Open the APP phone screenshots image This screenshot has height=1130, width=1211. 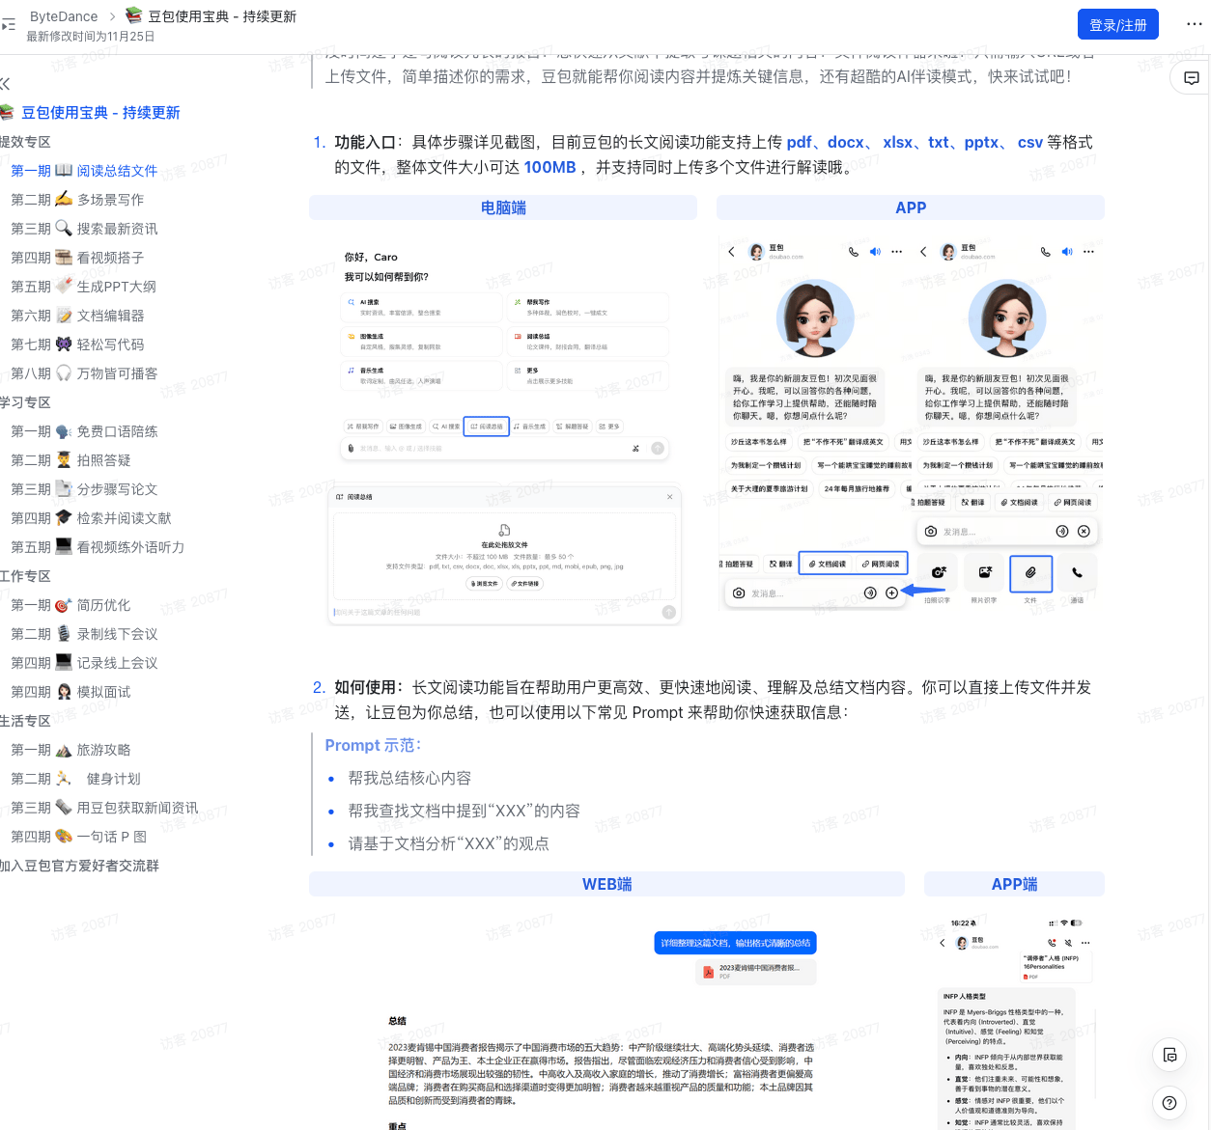(911, 423)
